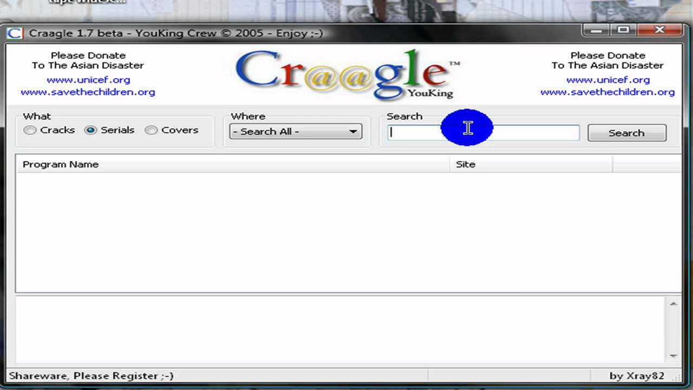Select the Covers radio button
This screenshot has height=390, width=693.
click(x=152, y=130)
